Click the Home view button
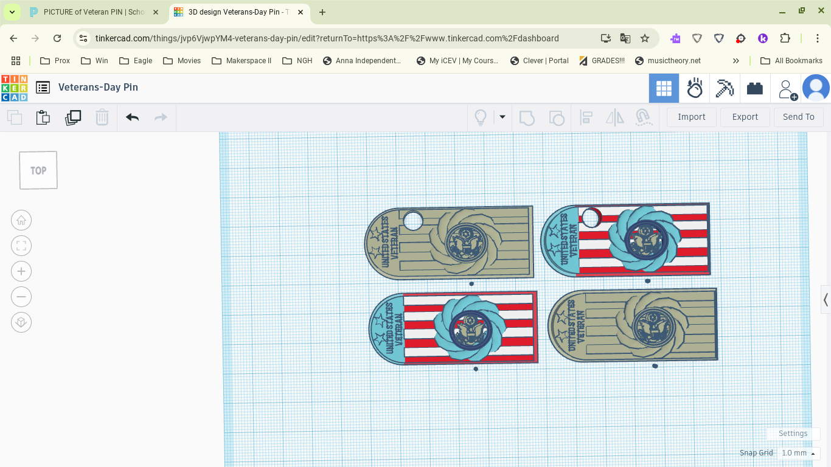Screen dimensions: 831x467 [x=21, y=220]
